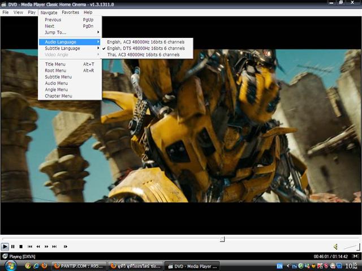Click DVD - Media Player taskbar button

coord(192,266)
